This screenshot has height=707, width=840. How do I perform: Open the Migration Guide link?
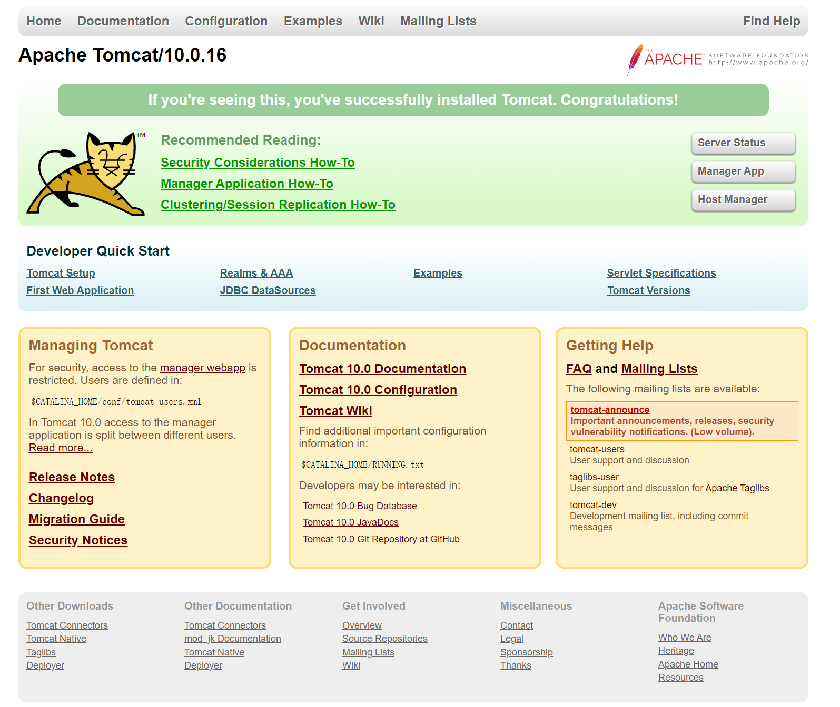[x=77, y=519]
